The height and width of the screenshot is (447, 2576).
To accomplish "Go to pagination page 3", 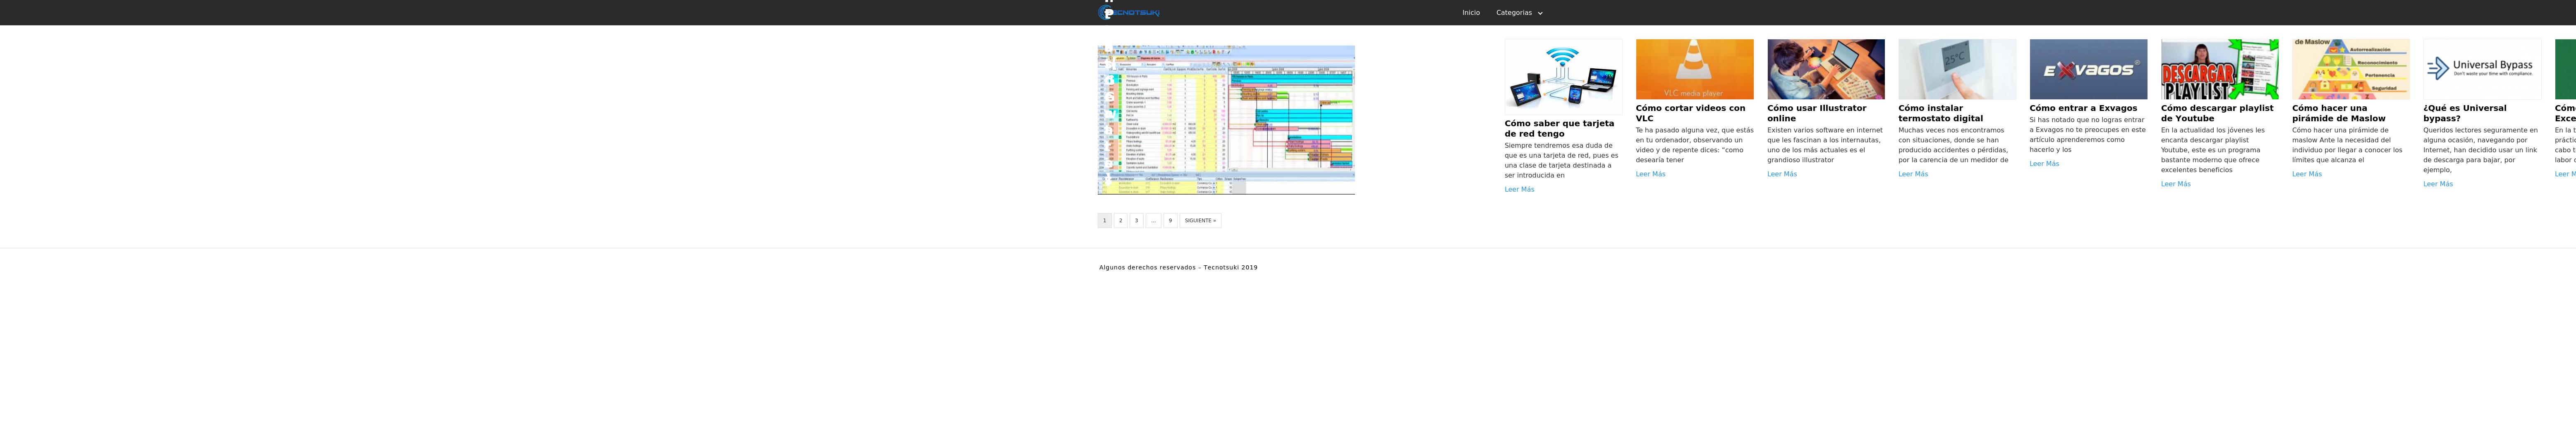I will coord(1137,221).
